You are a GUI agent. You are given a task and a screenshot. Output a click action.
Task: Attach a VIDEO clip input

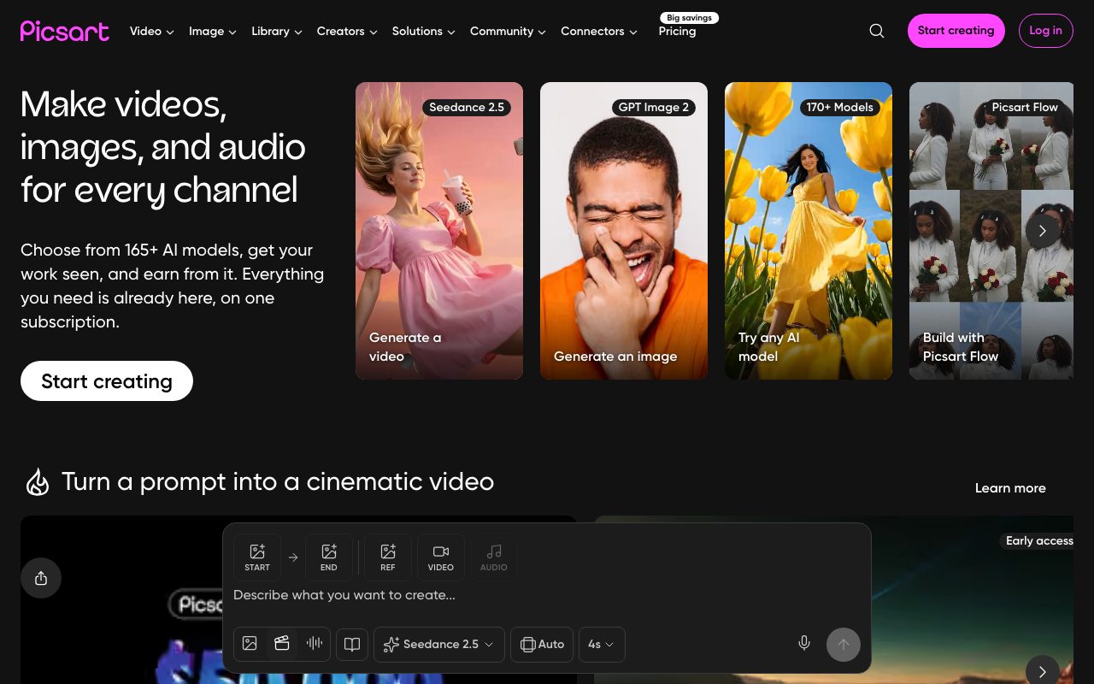(441, 557)
